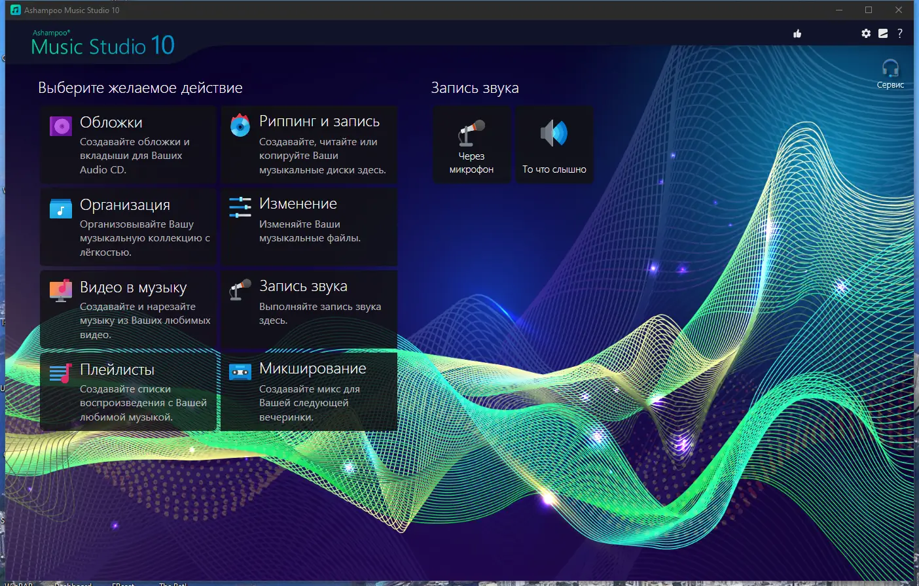919x586 pixels.
Task: Select the Риппинг и запись disc icon
Action: coord(240,125)
